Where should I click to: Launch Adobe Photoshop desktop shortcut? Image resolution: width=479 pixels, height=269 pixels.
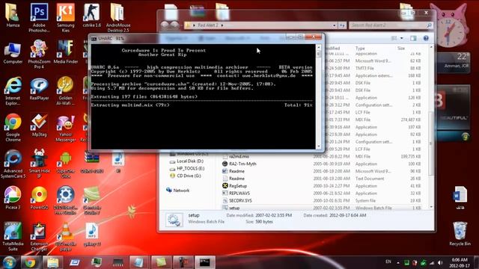(39, 17)
